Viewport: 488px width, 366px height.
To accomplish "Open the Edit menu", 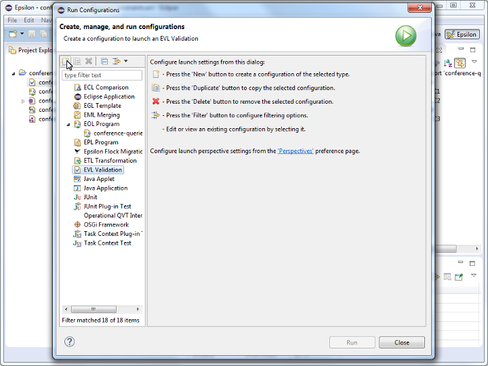I will click(29, 20).
